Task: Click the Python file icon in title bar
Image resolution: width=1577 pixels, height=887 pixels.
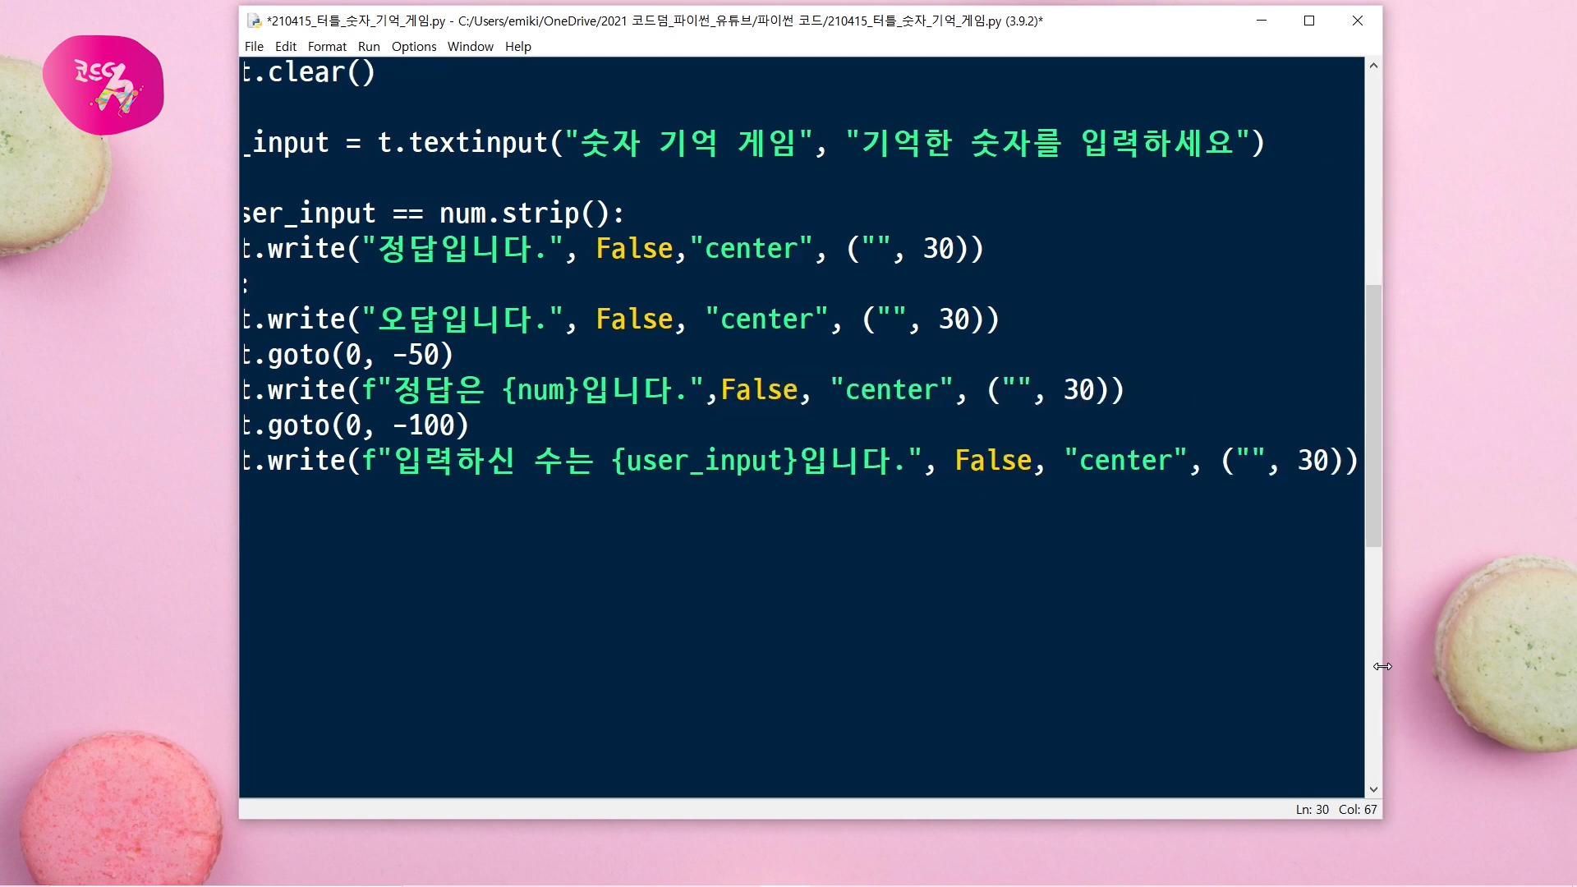Action: tap(255, 21)
